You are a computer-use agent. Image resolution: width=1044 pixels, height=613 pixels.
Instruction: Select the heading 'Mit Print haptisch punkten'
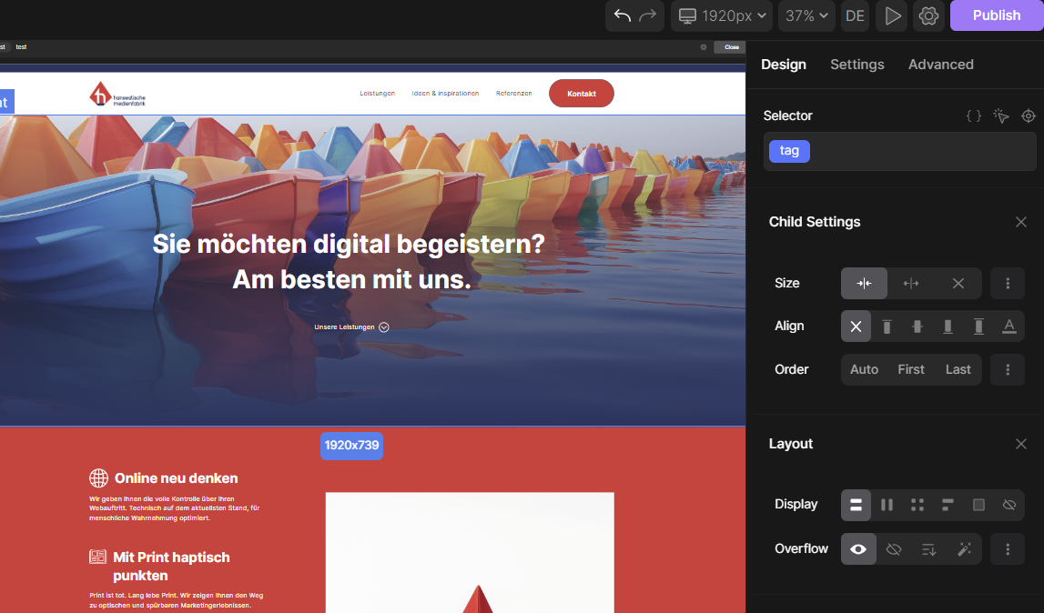point(171,567)
